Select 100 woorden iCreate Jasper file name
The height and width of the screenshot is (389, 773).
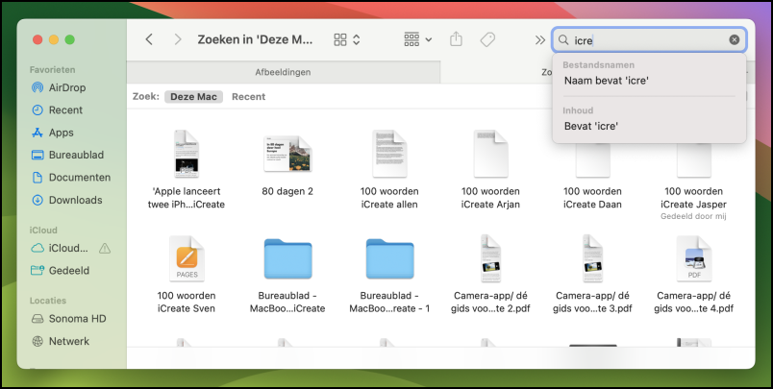pyautogui.click(x=693, y=198)
